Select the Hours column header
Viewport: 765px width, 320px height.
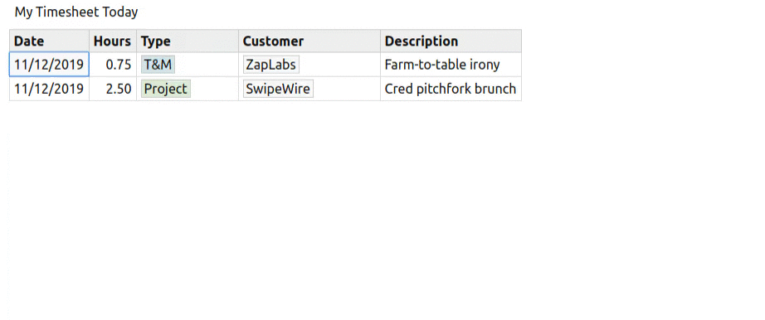113,41
